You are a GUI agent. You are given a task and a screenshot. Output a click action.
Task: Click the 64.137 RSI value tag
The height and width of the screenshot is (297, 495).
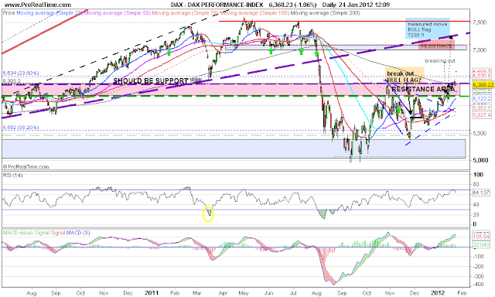coord(482,193)
